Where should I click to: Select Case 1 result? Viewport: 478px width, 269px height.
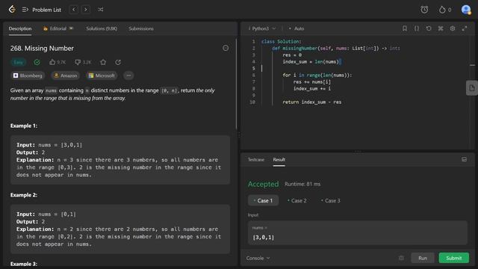[x=263, y=201]
